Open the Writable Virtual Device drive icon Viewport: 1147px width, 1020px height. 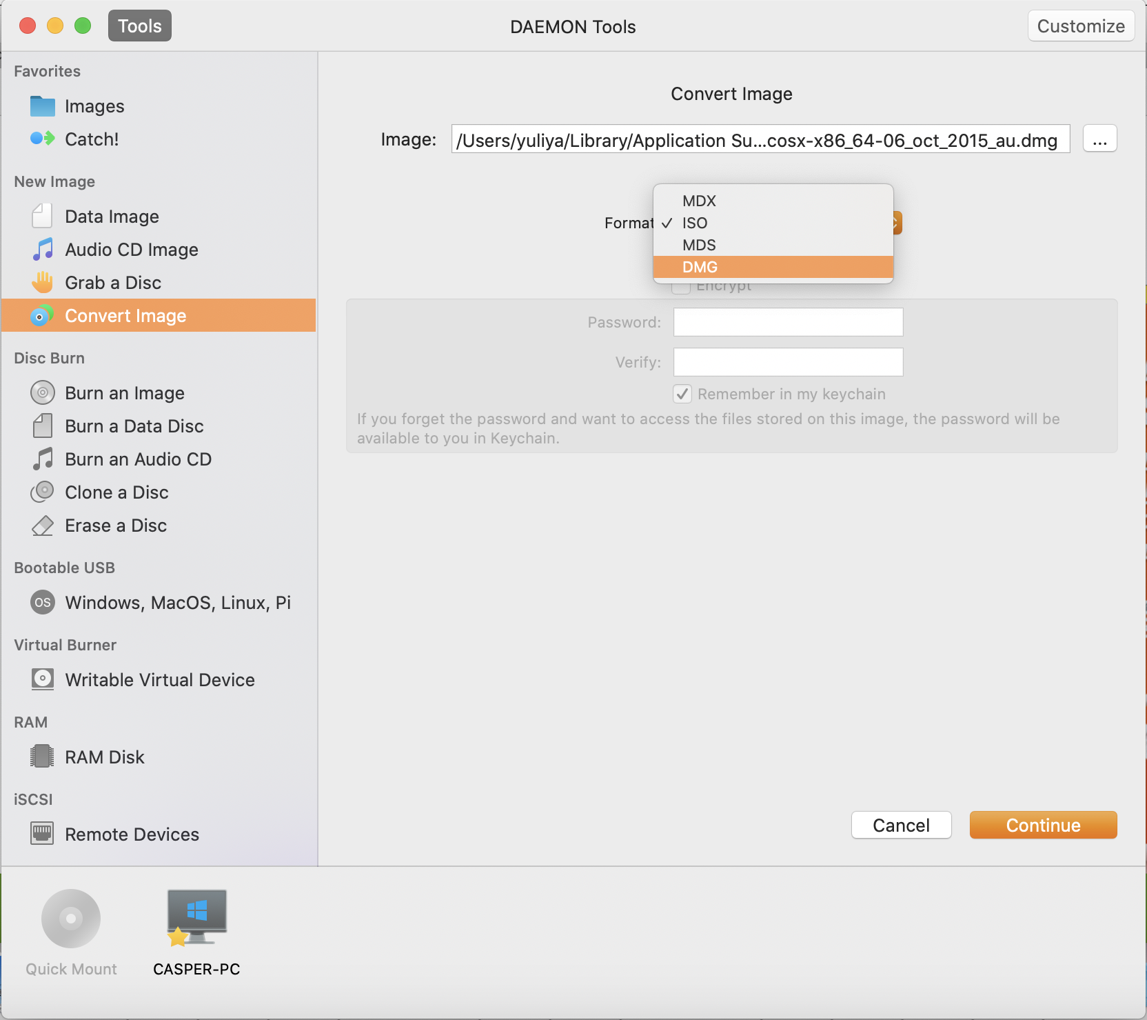(42, 679)
